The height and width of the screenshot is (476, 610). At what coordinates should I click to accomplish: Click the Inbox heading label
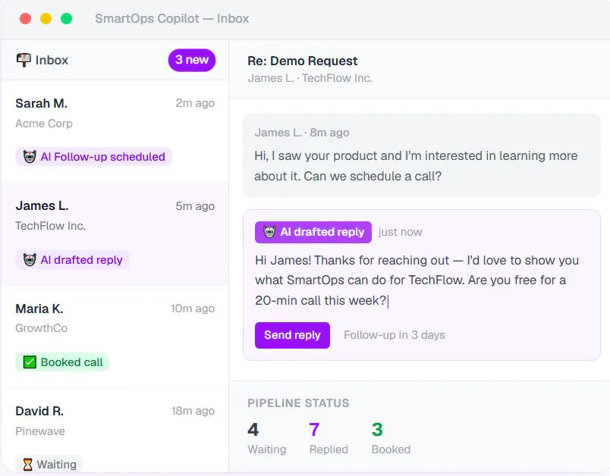coord(52,60)
